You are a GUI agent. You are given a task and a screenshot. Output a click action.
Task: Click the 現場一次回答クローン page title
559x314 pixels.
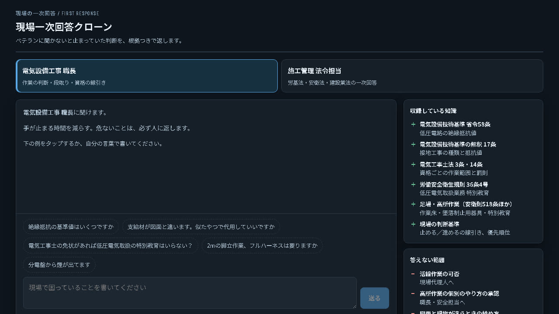[x=64, y=27]
